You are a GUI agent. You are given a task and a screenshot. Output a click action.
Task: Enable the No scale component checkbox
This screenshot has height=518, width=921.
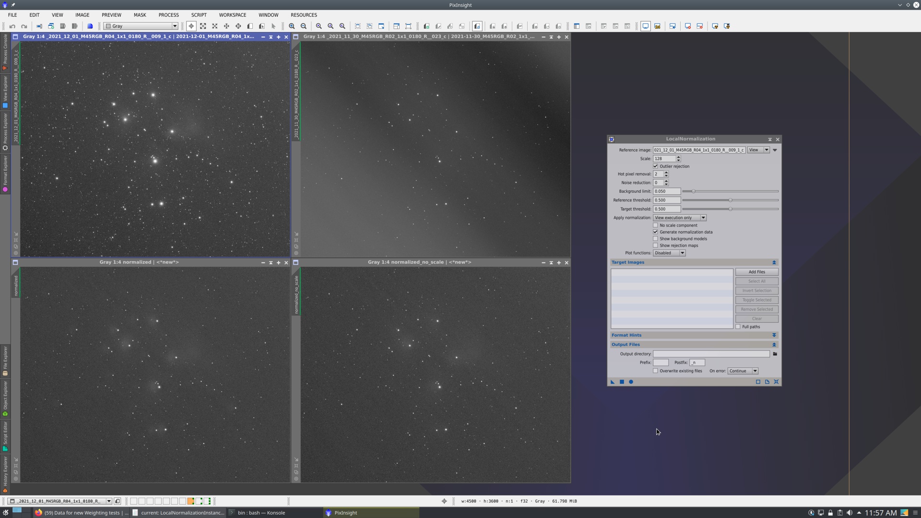point(656,225)
